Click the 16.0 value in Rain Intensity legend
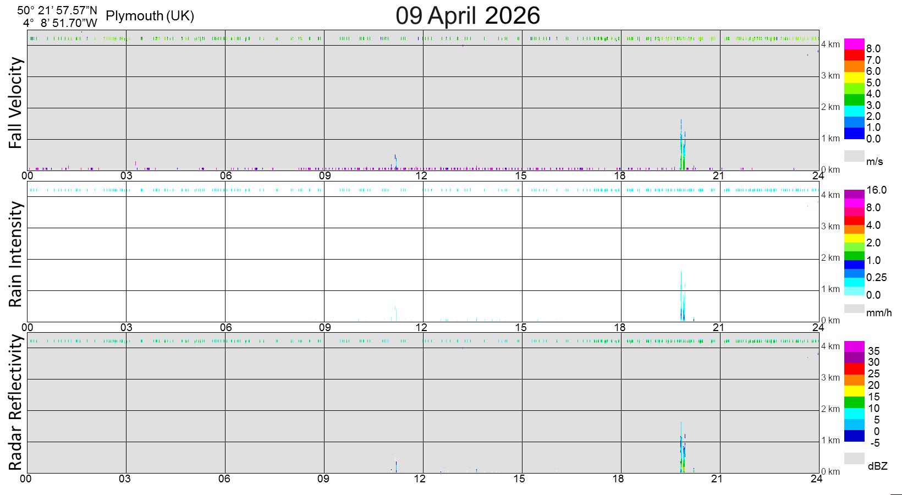Screen dimensions: 902x495 (876, 190)
